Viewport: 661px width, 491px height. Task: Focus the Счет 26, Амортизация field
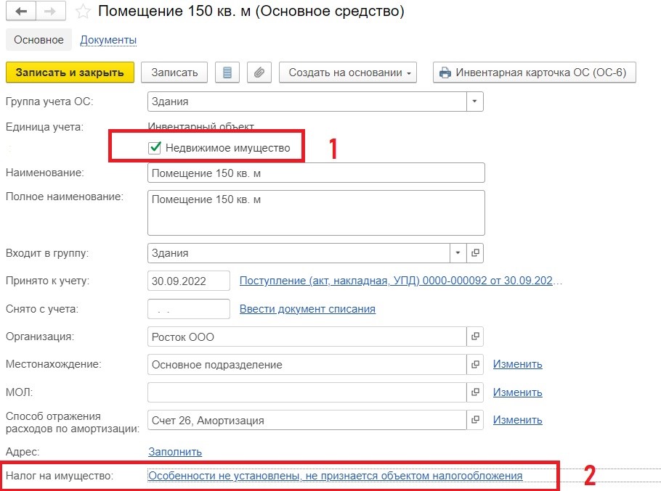click(307, 420)
